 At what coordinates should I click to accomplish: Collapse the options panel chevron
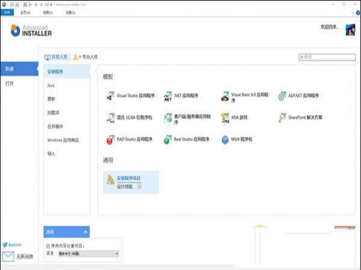click(x=85, y=232)
